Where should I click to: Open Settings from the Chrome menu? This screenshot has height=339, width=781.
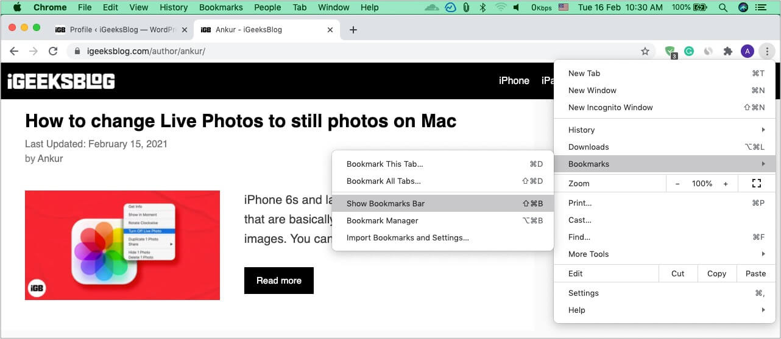(x=665, y=293)
